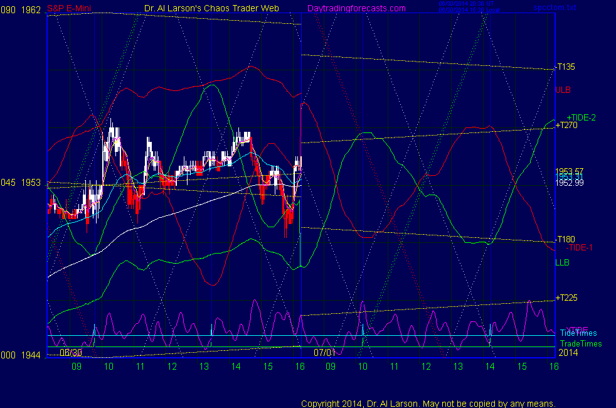The height and width of the screenshot is (408, 616).
Task: Click hour 13 of the 07/01 session
Action: click(458, 367)
